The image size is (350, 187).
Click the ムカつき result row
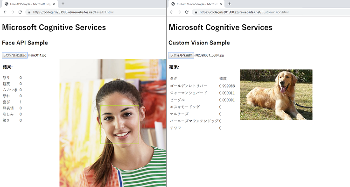point(12,90)
